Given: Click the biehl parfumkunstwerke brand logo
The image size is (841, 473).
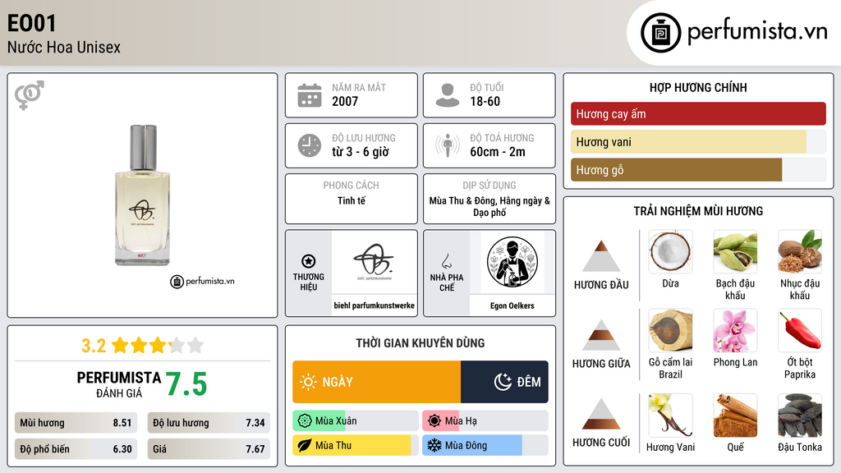Looking at the screenshot, I should click(x=374, y=262).
